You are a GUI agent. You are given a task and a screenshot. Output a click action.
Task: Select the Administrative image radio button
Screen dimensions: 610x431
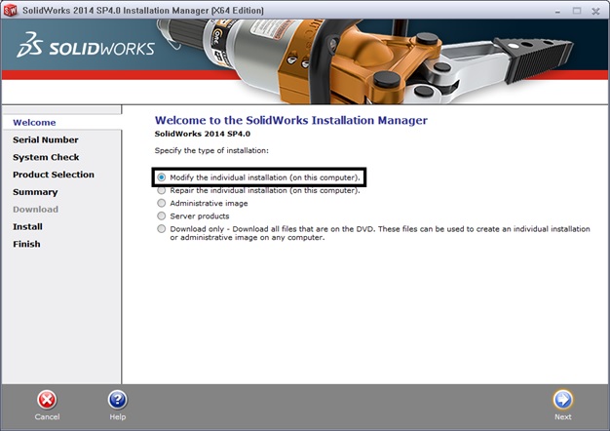coord(162,203)
